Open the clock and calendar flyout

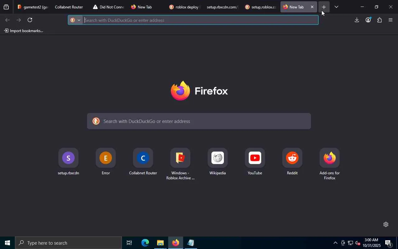coord(371,243)
